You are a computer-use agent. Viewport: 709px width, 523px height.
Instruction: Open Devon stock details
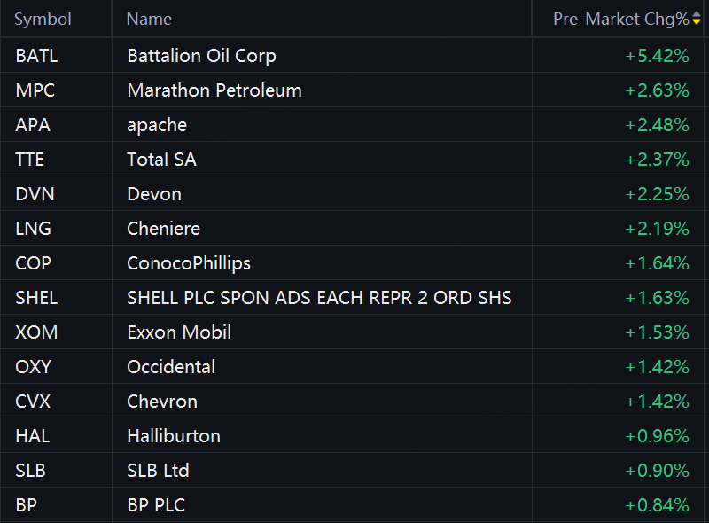coord(154,194)
